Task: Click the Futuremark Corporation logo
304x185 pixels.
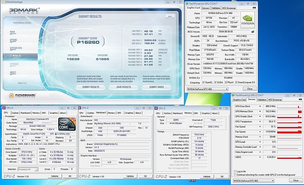Action: [x=22, y=95]
